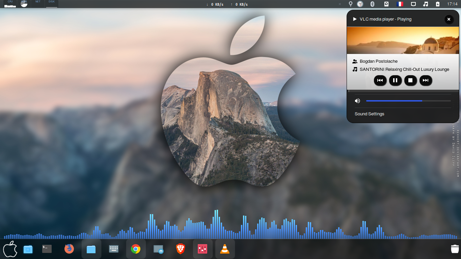The height and width of the screenshot is (259, 461).
Task: Click the VLC media player - Playing header
Action: pyautogui.click(x=385, y=19)
